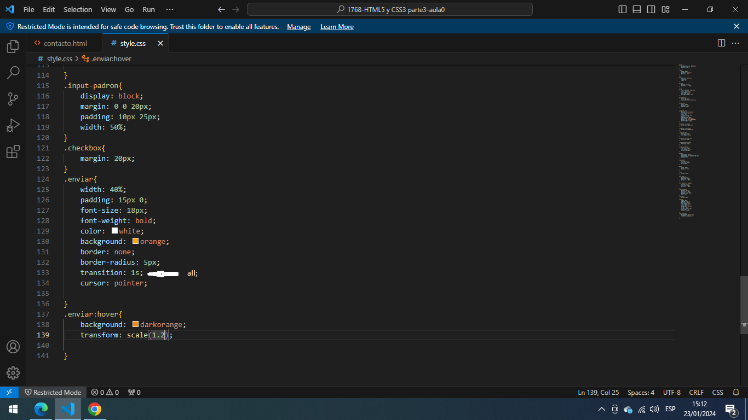The image size is (748, 420).
Task: Click the ports indicator showing 0
Action: [134, 392]
